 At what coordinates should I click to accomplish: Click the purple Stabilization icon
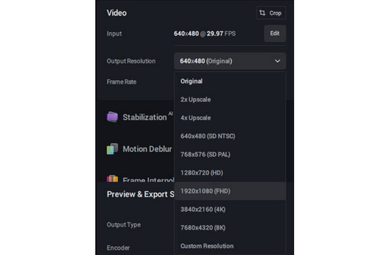(x=112, y=117)
